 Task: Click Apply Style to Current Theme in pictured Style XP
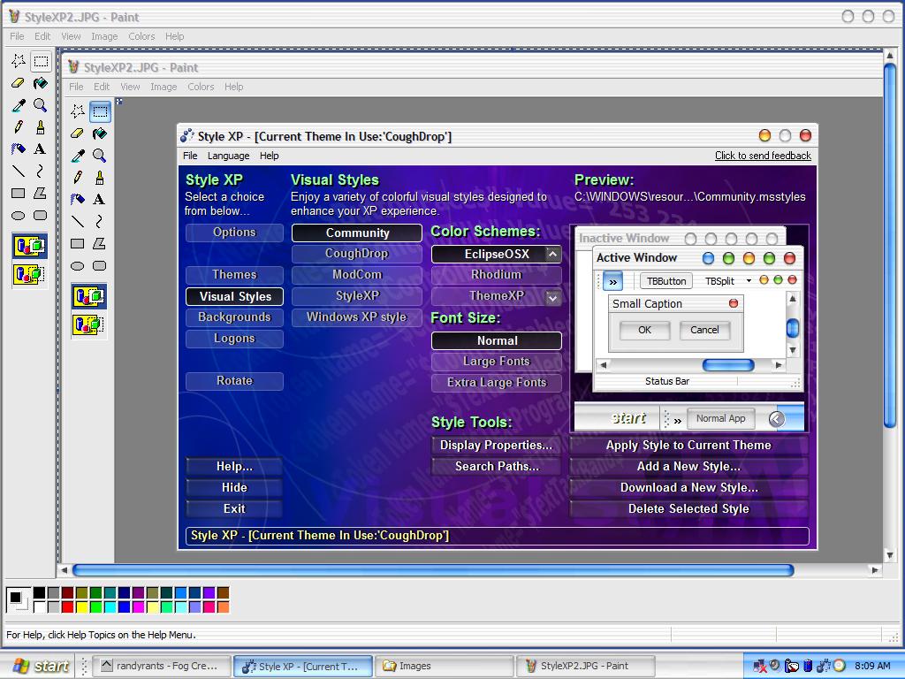[688, 446]
